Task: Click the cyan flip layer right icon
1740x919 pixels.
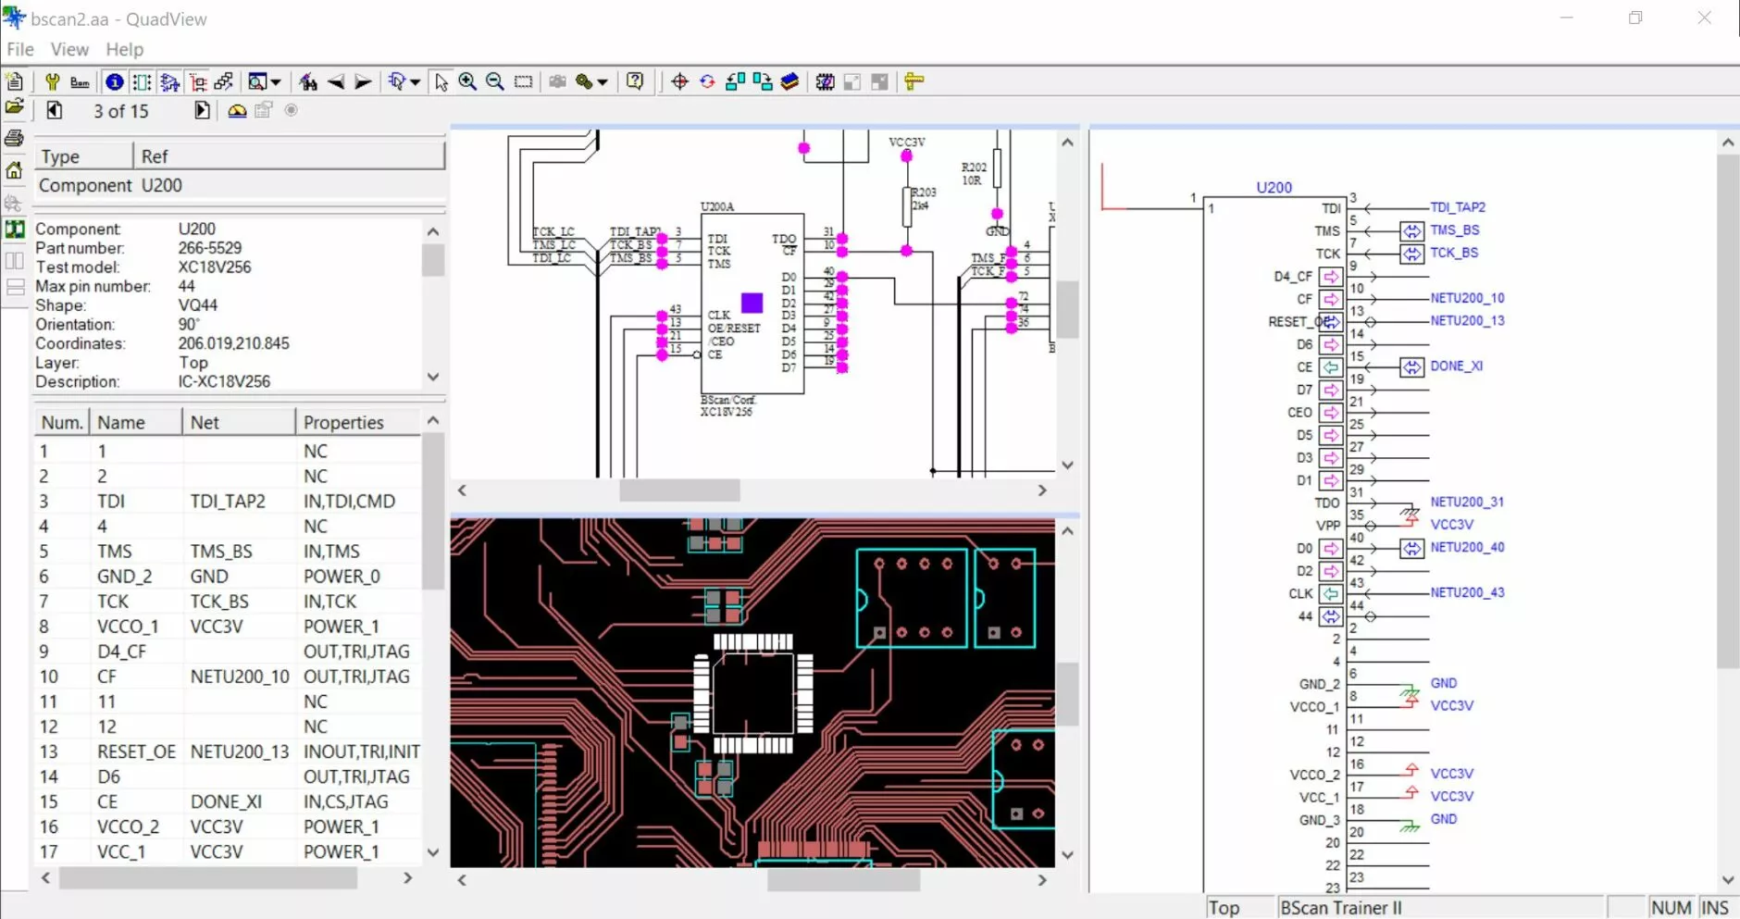Action: pos(762,81)
